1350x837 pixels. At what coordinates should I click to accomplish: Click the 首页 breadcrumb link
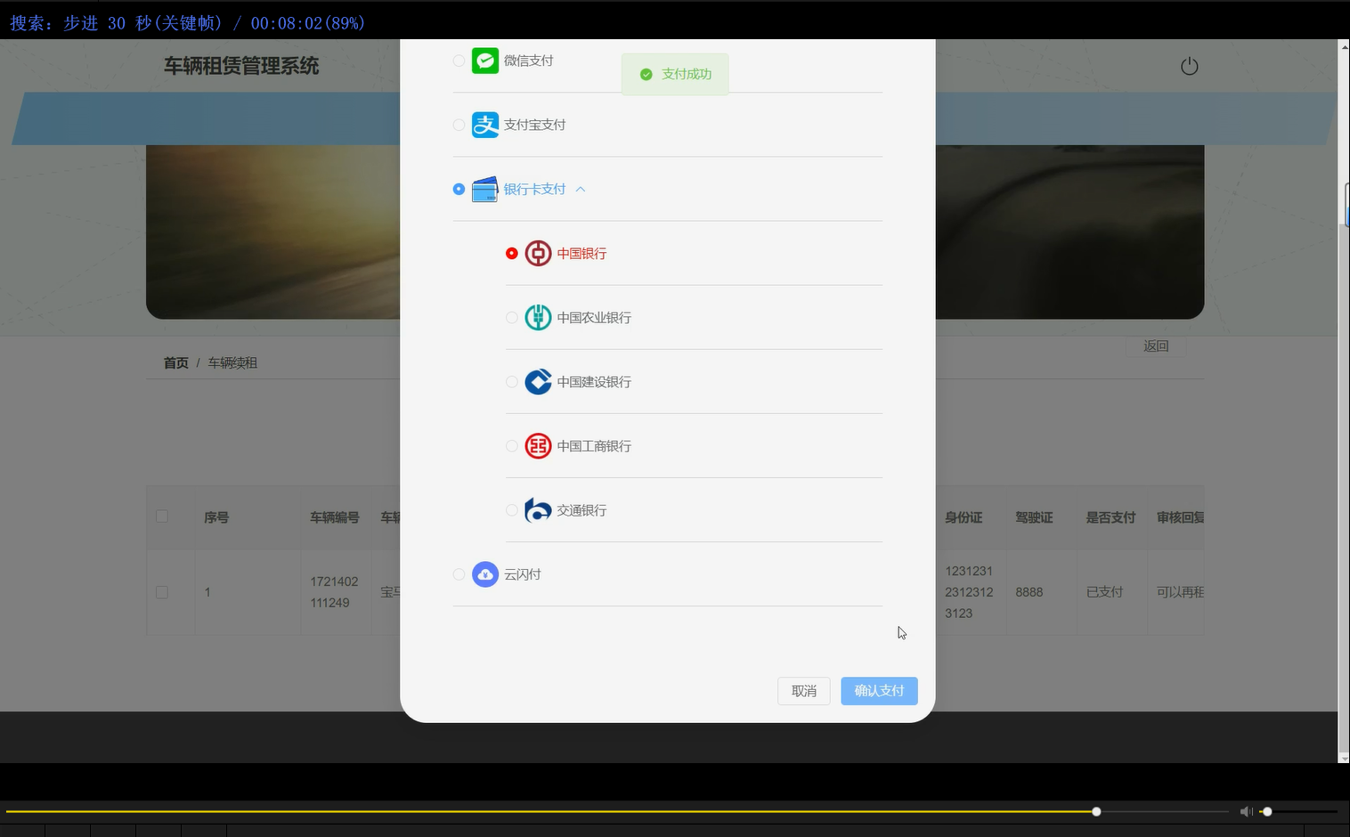pyautogui.click(x=175, y=362)
